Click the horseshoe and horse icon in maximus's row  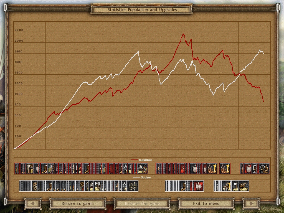(x=264, y=168)
